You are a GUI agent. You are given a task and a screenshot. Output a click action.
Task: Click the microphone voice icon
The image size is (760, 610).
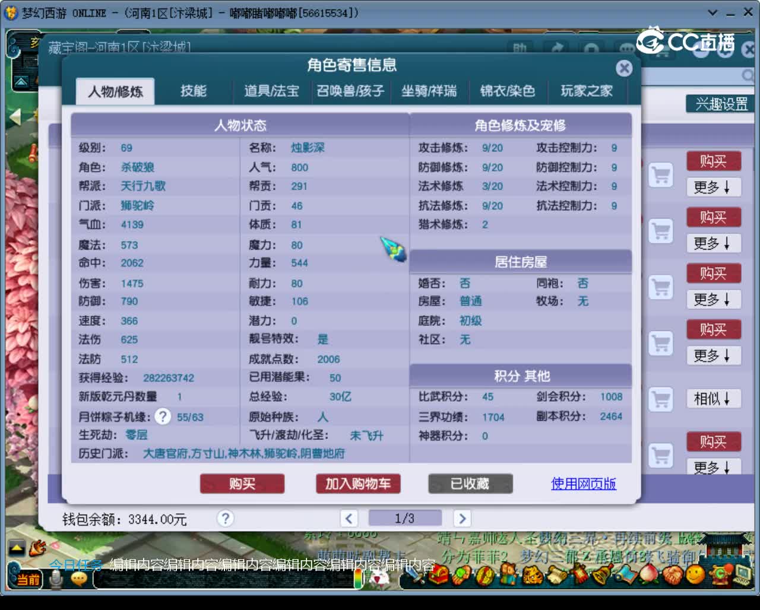[56, 578]
